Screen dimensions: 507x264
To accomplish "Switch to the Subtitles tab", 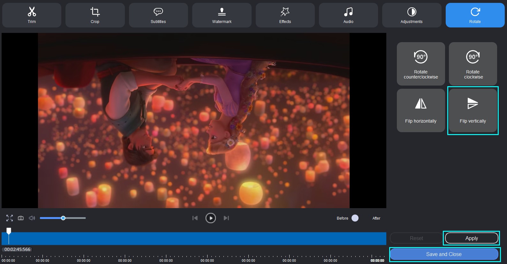I will (x=158, y=15).
